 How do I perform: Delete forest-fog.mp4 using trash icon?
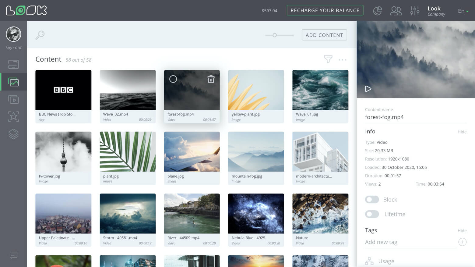point(211,79)
